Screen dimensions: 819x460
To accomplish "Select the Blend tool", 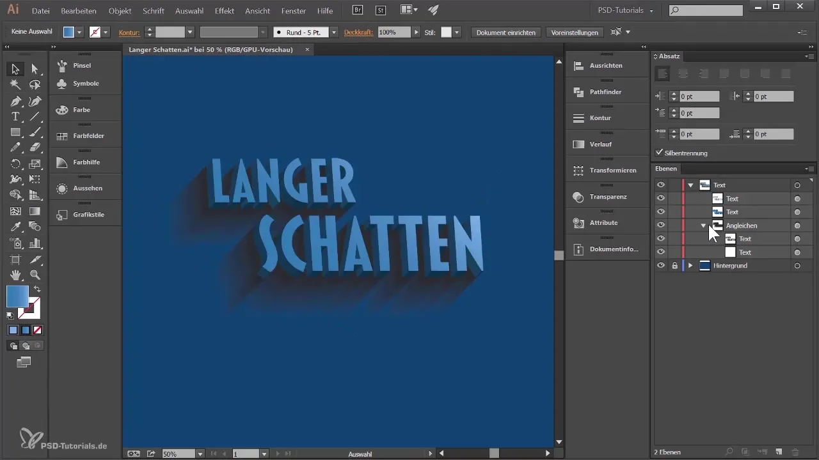I will click(35, 227).
